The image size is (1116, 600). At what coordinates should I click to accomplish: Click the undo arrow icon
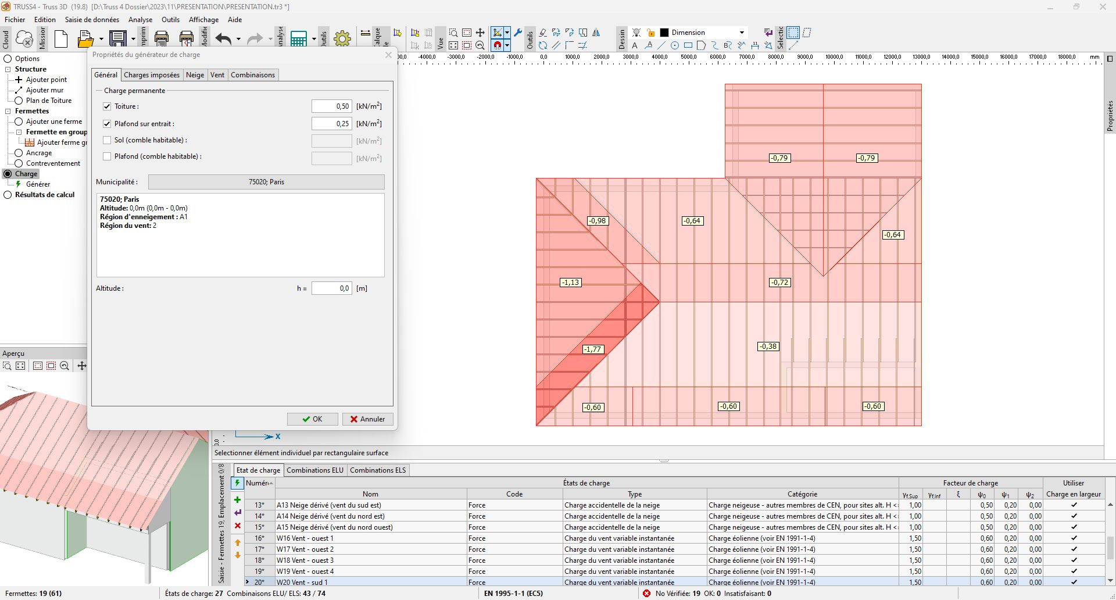[224, 39]
